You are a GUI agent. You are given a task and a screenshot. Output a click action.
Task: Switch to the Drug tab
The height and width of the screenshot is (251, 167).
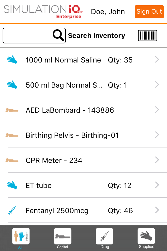pyautogui.click(x=105, y=238)
